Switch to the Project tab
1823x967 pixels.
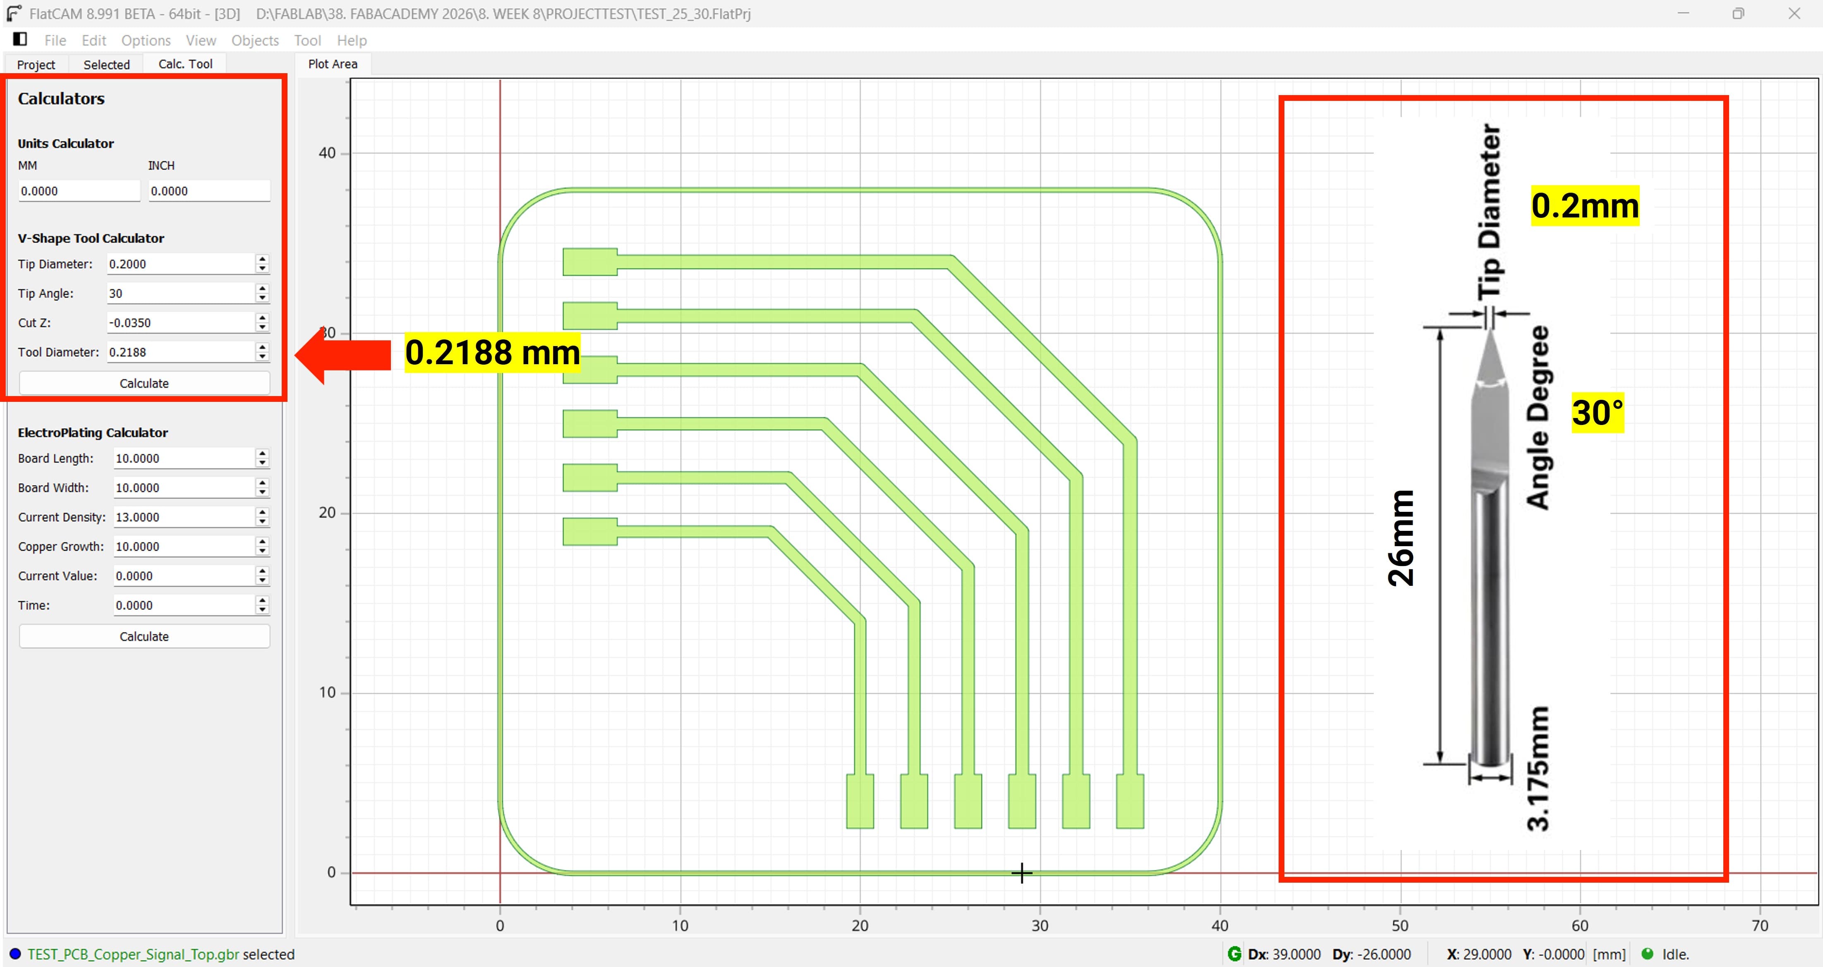click(36, 64)
